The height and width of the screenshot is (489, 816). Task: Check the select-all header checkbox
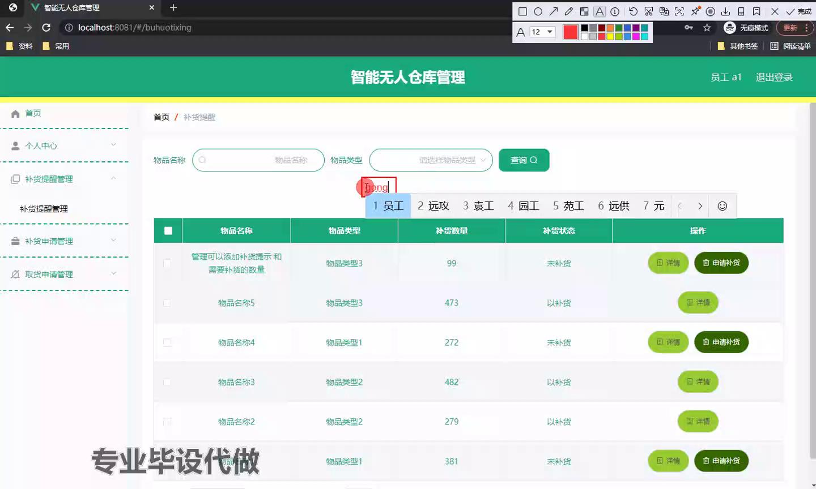point(168,230)
